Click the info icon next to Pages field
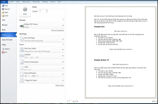Viewport: 158px width, 104px height. [x=63, y=44]
